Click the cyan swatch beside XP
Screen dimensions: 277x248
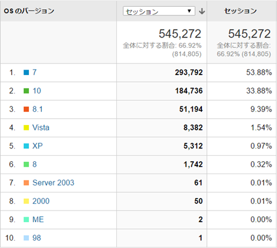[26, 146]
